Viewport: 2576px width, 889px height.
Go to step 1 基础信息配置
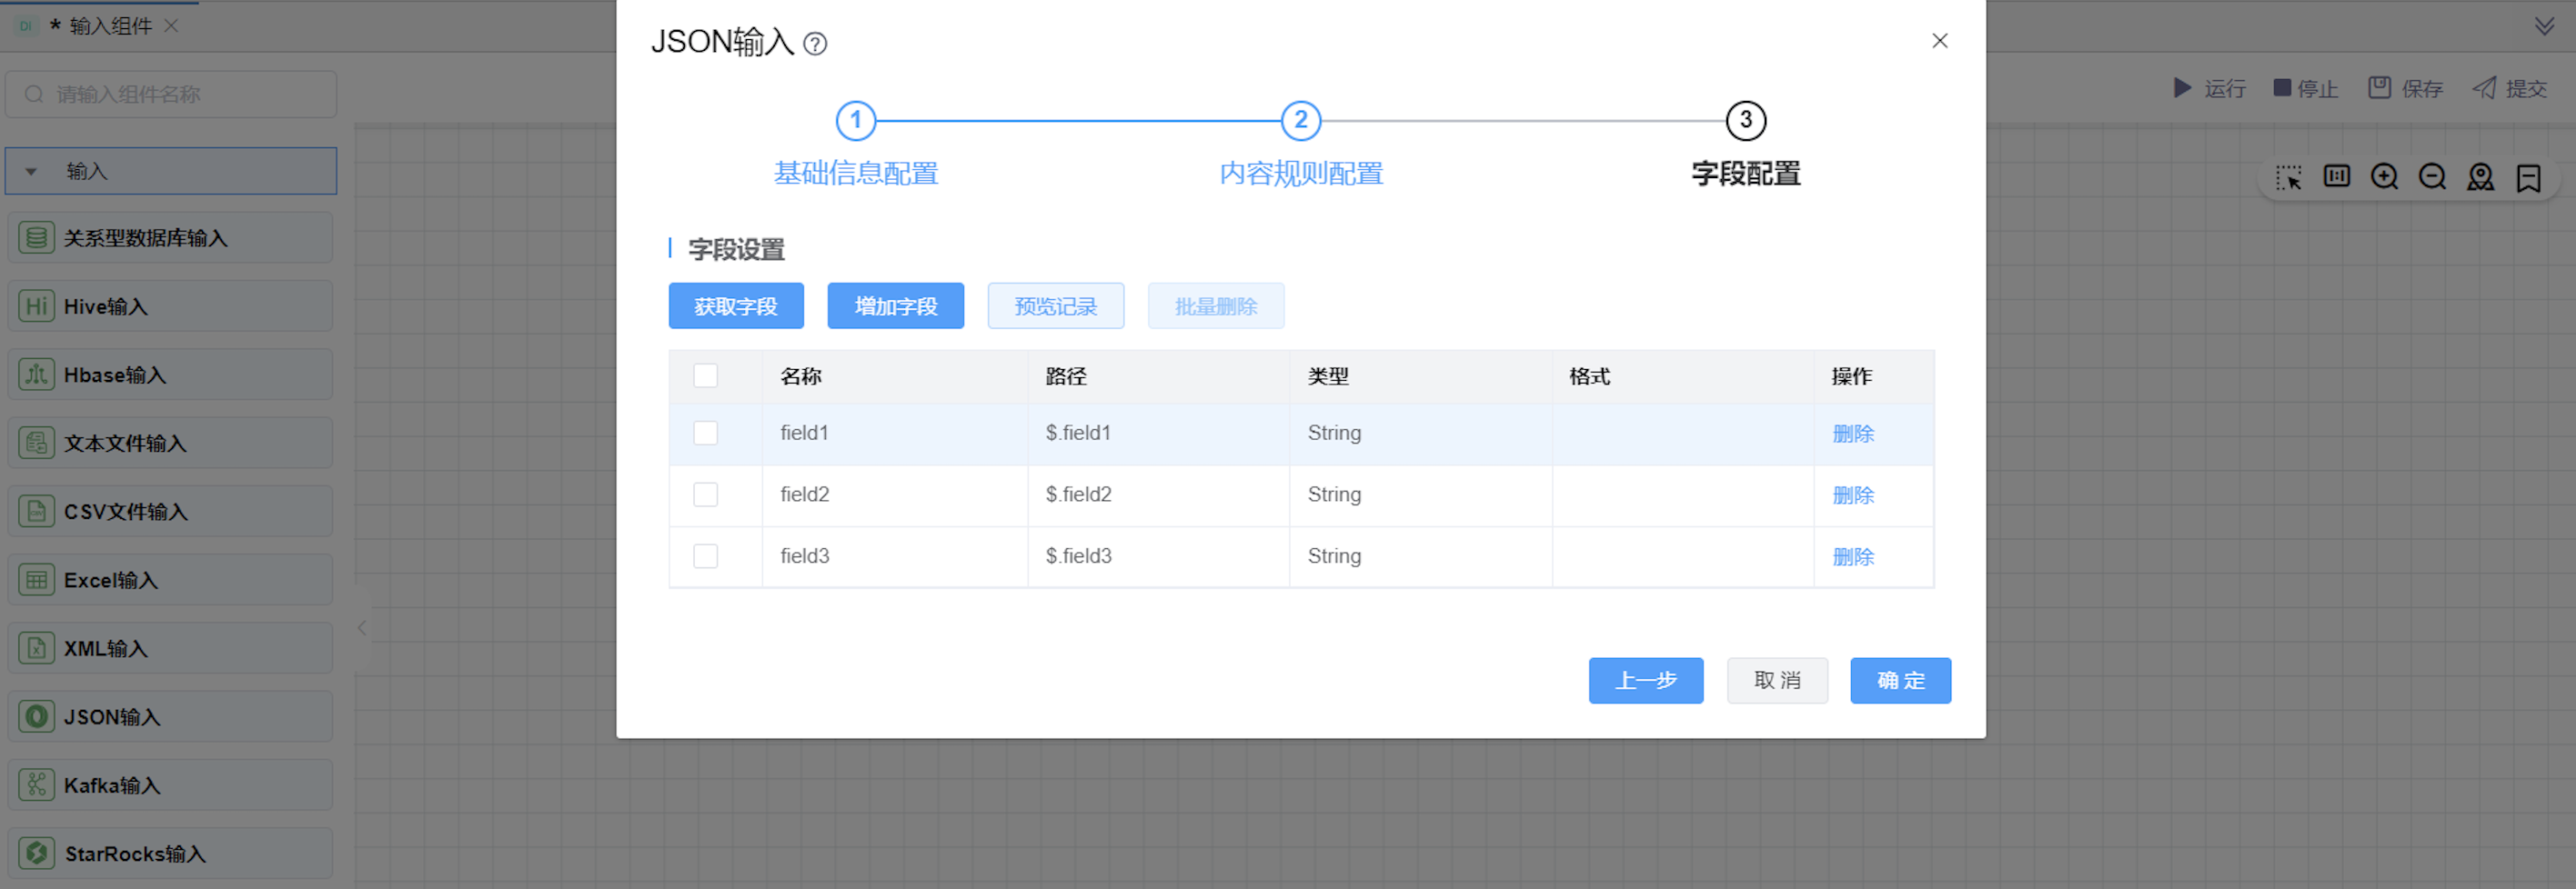(x=855, y=121)
